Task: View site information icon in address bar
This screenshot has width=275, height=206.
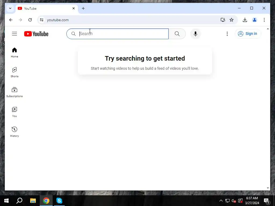Action: pos(42,20)
